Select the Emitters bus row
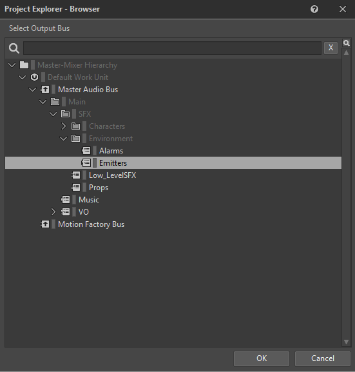355x372 pixels. [173, 163]
